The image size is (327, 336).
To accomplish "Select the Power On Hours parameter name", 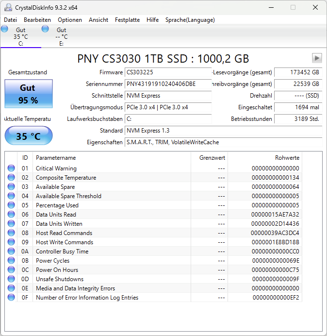I will click(x=57, y=270).
